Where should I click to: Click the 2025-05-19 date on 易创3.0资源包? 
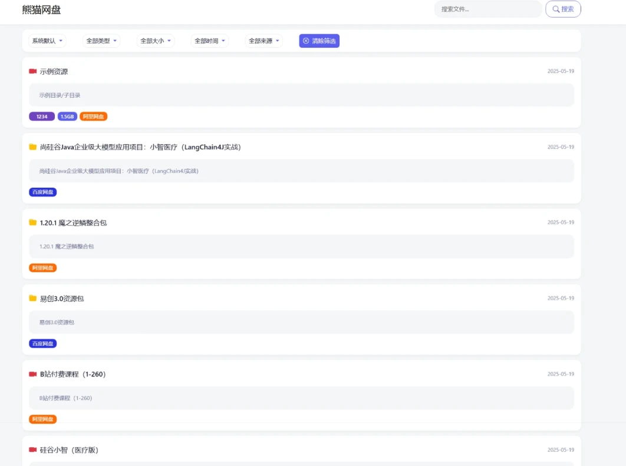[561, 298]
